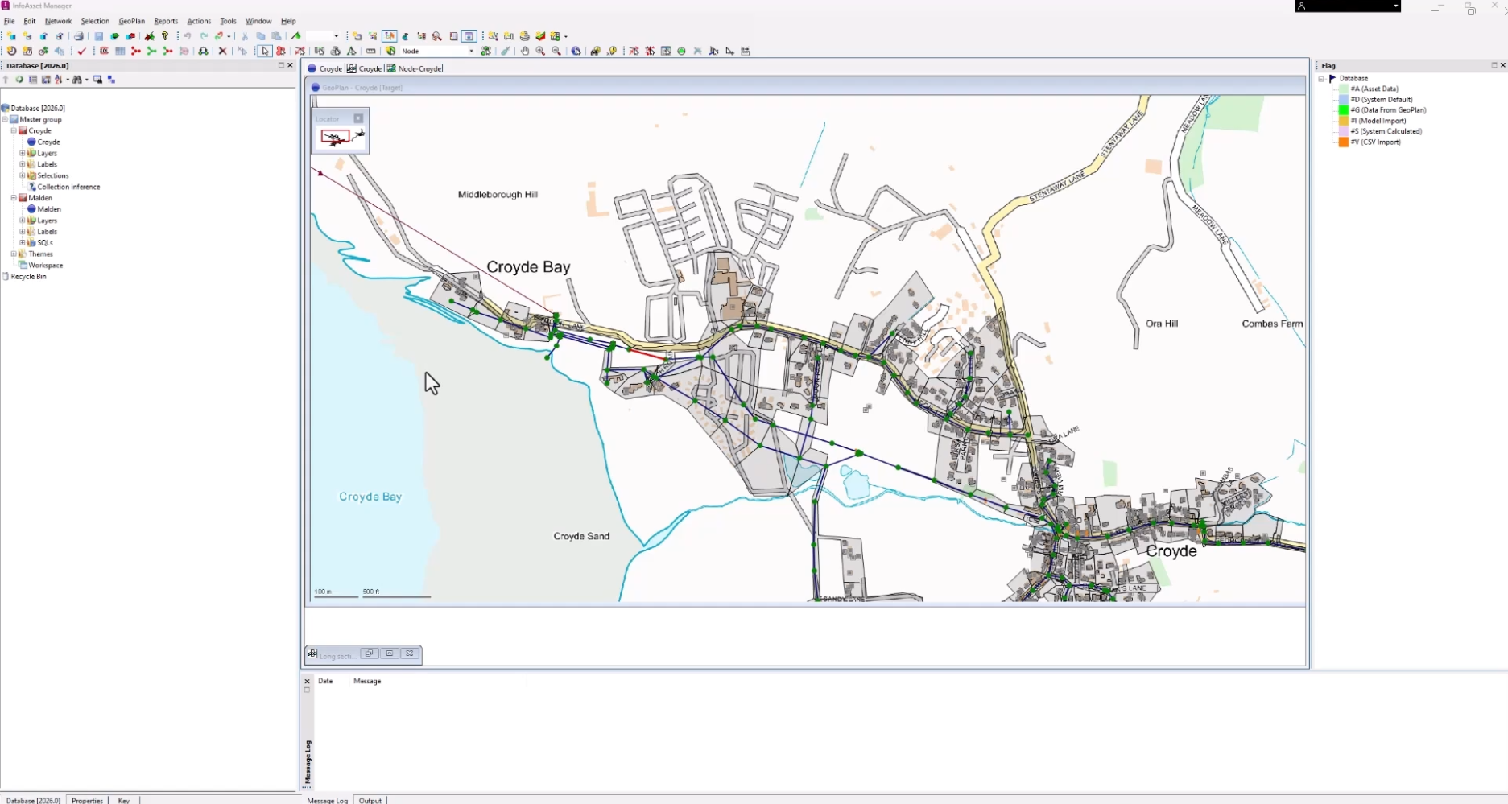
Task: Activate the Zoom Out tool
Action: [557, 51]
